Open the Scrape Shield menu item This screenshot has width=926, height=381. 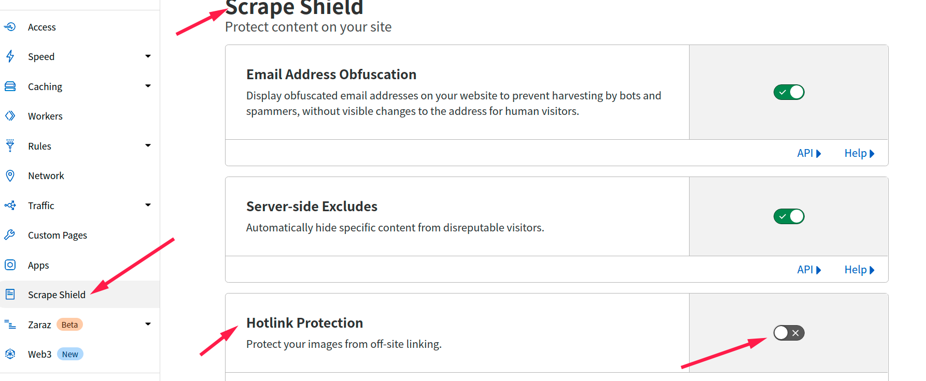[57, 295]
